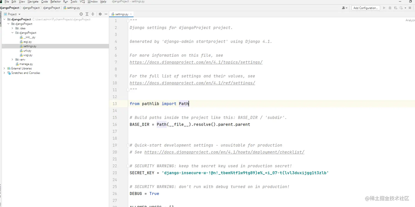Open the Code With Me user icon
Screen dimensions: 415x207
pyautogui.click(x=344, y=8)
